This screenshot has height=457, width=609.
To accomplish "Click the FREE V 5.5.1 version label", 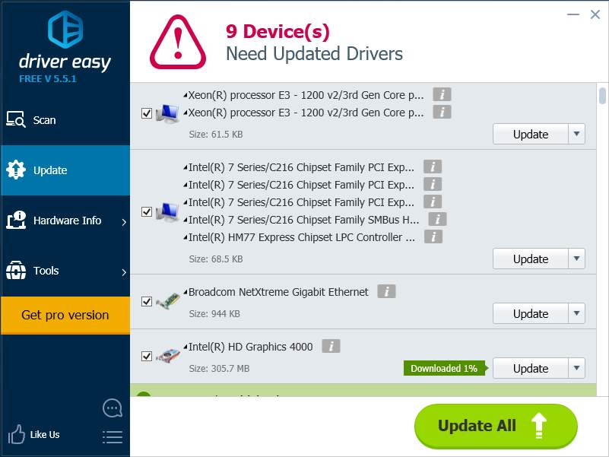I will [x=48, y=79].
